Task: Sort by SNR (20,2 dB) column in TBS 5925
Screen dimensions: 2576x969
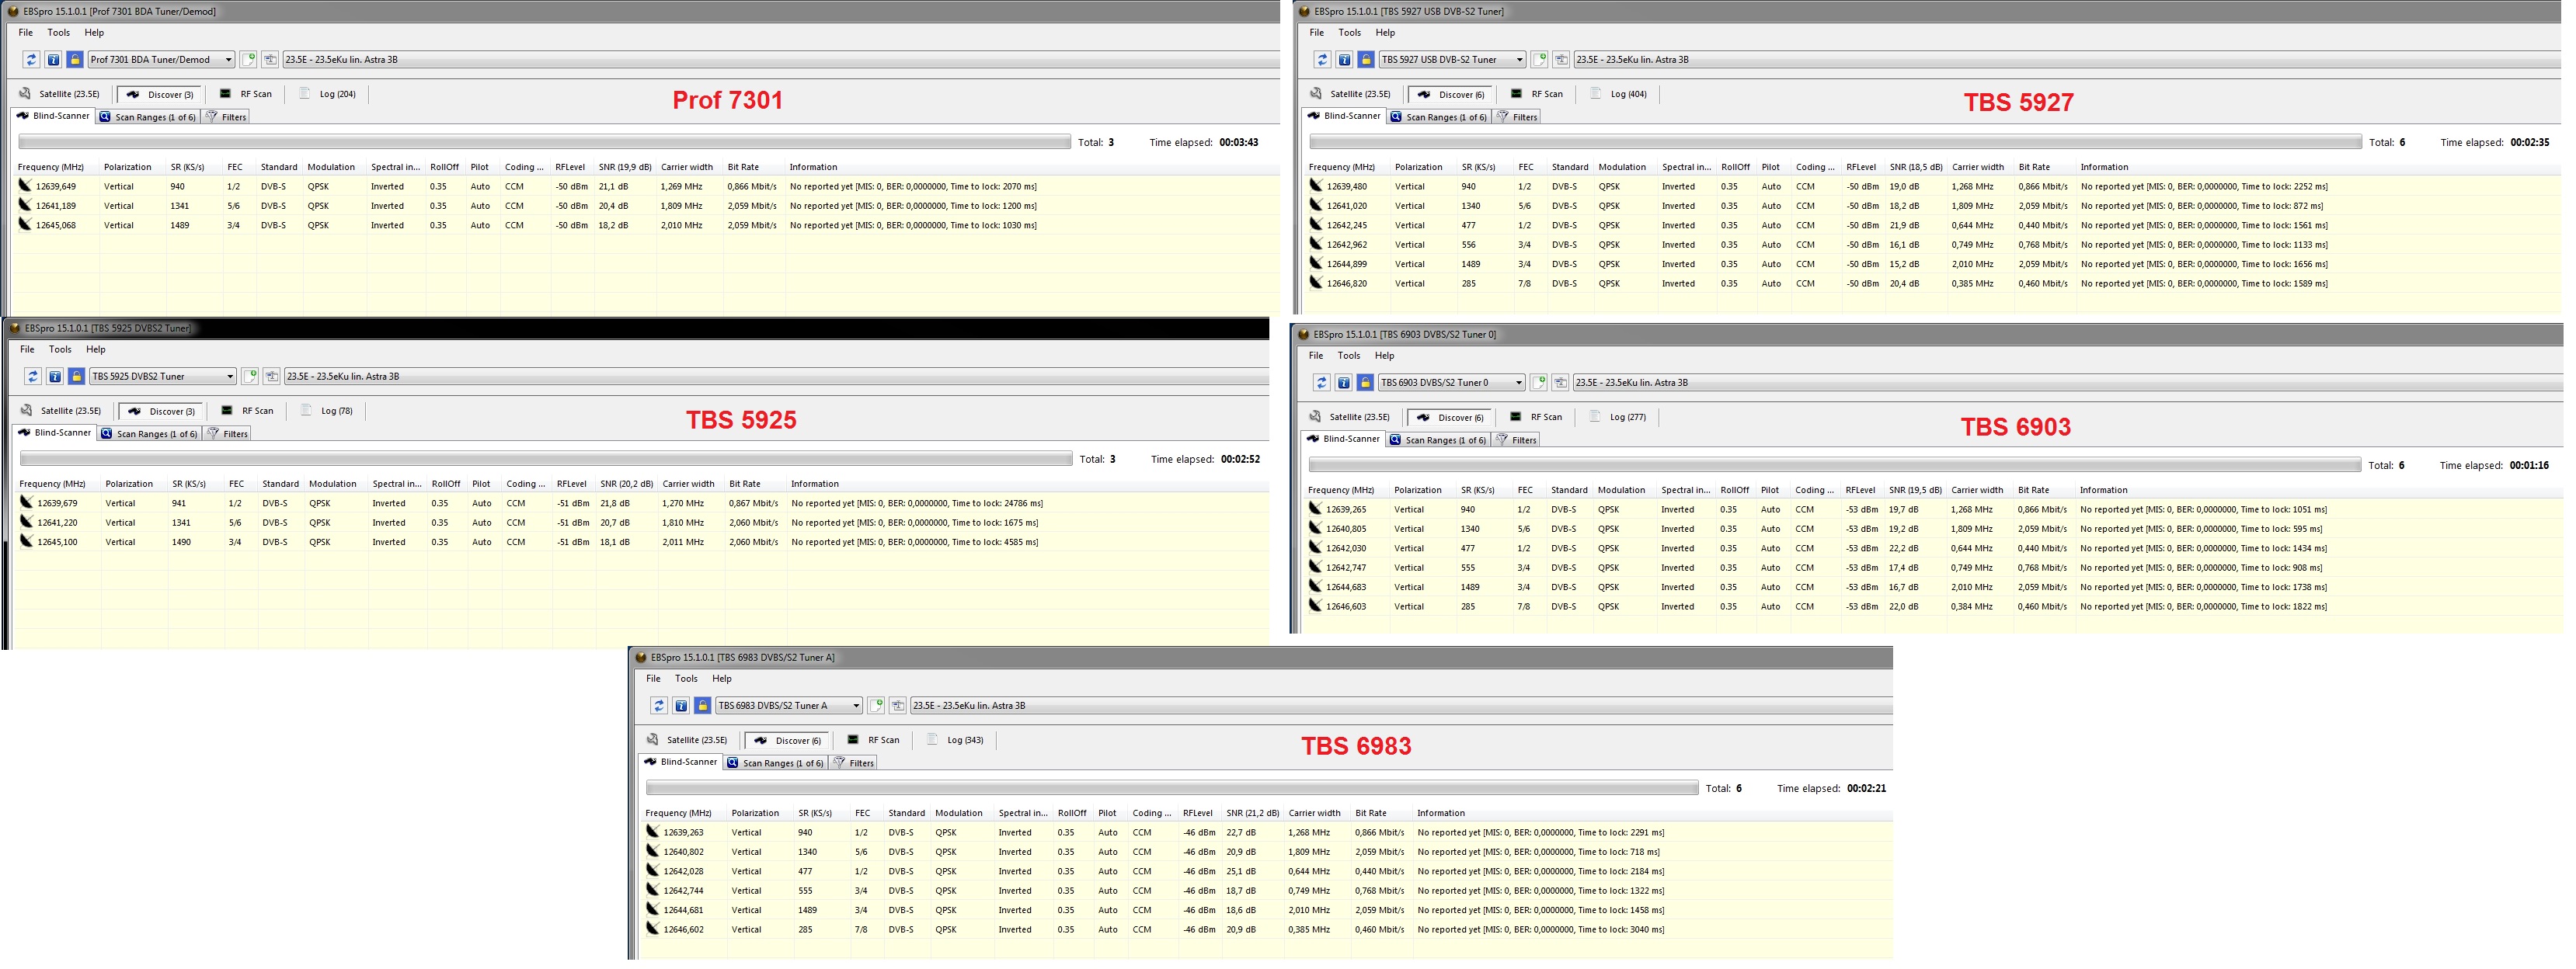Action: click(626, 484)
